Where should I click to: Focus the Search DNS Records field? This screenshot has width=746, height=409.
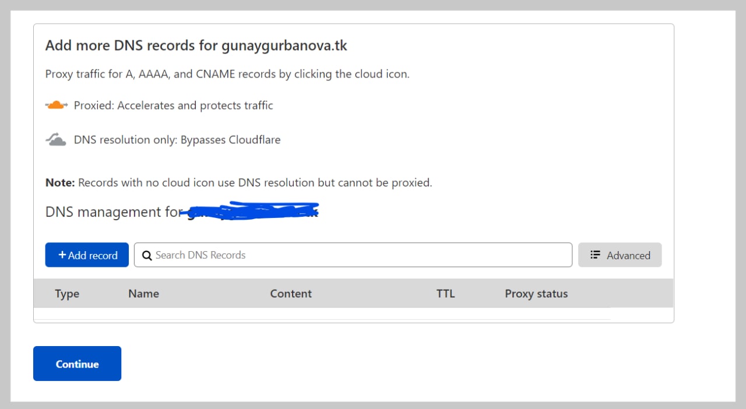(353, 255)
